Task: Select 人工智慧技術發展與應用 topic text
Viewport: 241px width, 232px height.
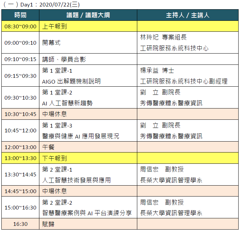Action: tap(76, 180)
